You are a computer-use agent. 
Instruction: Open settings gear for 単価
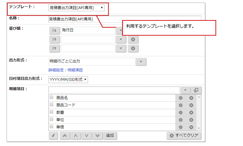click(x=181, y=127)
